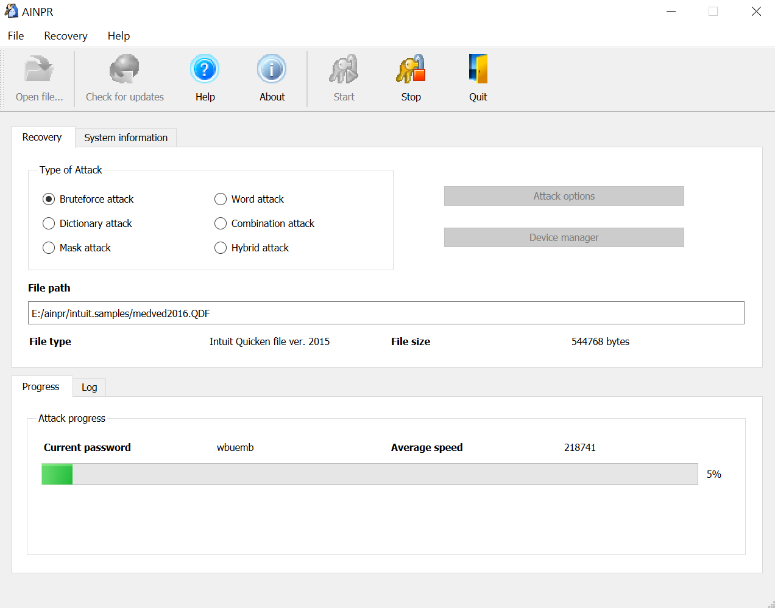
Task: Open the Recovery menu
Action: pos(65,36)
